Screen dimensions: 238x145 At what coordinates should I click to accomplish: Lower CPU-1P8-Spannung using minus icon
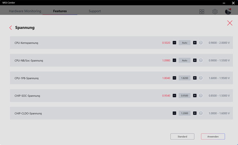[x=174, y=78]
